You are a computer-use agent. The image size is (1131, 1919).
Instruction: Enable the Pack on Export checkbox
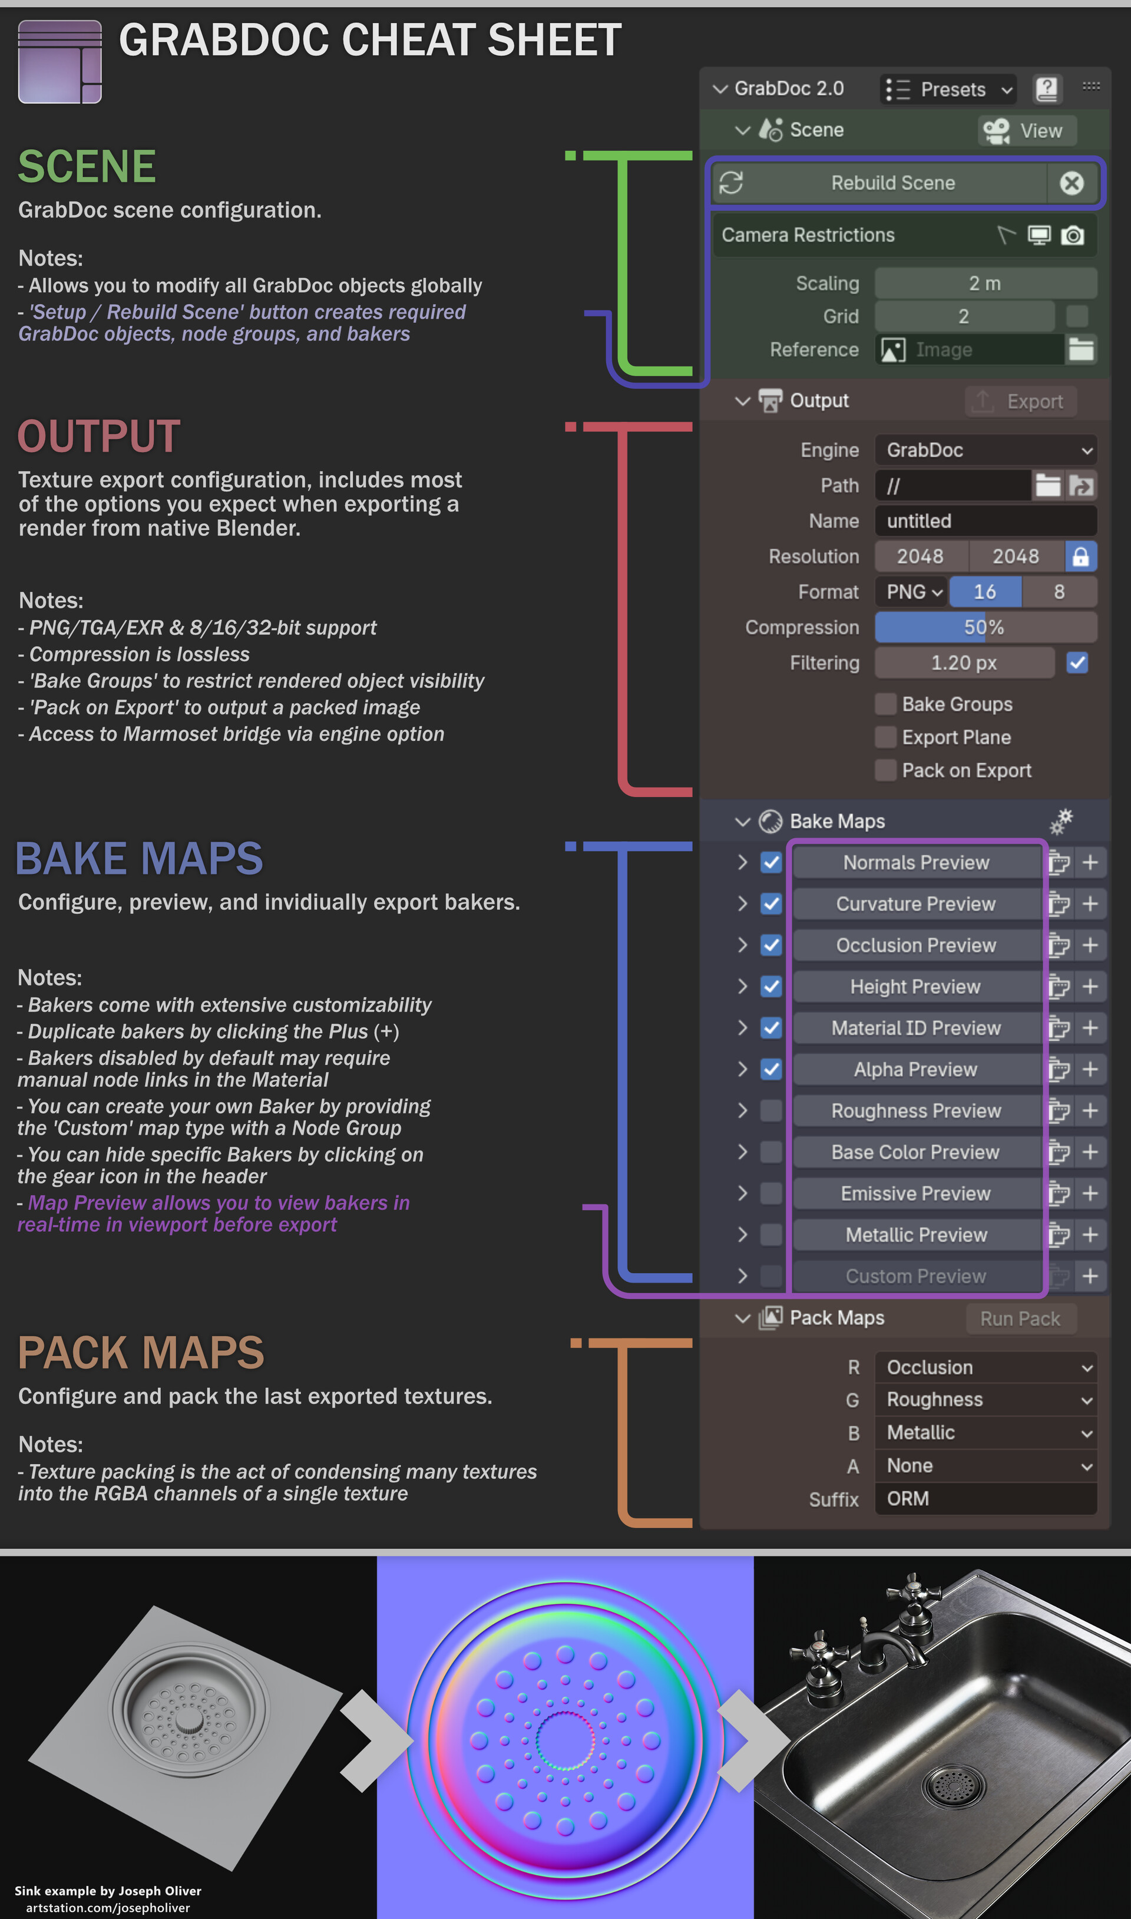pyautogui.click(x=887, y=770)
